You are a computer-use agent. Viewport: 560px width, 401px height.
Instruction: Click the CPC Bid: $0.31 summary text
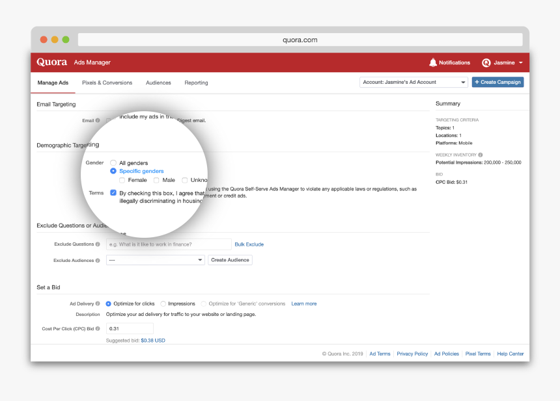tap(451, 182)
